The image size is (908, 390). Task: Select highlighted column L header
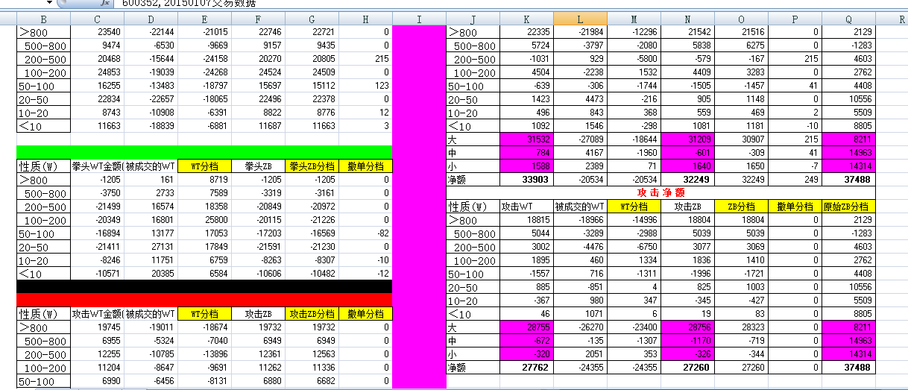(x=580, y=19)
